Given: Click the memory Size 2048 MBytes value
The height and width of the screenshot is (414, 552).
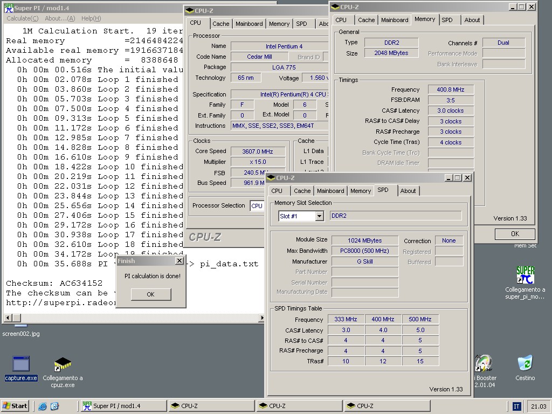Looking at the screenshot, I should (391, 53).
